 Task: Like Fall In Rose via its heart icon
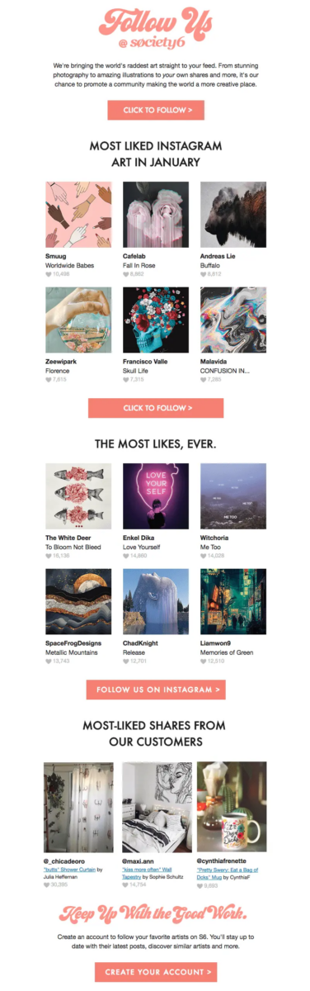(126, 274)
